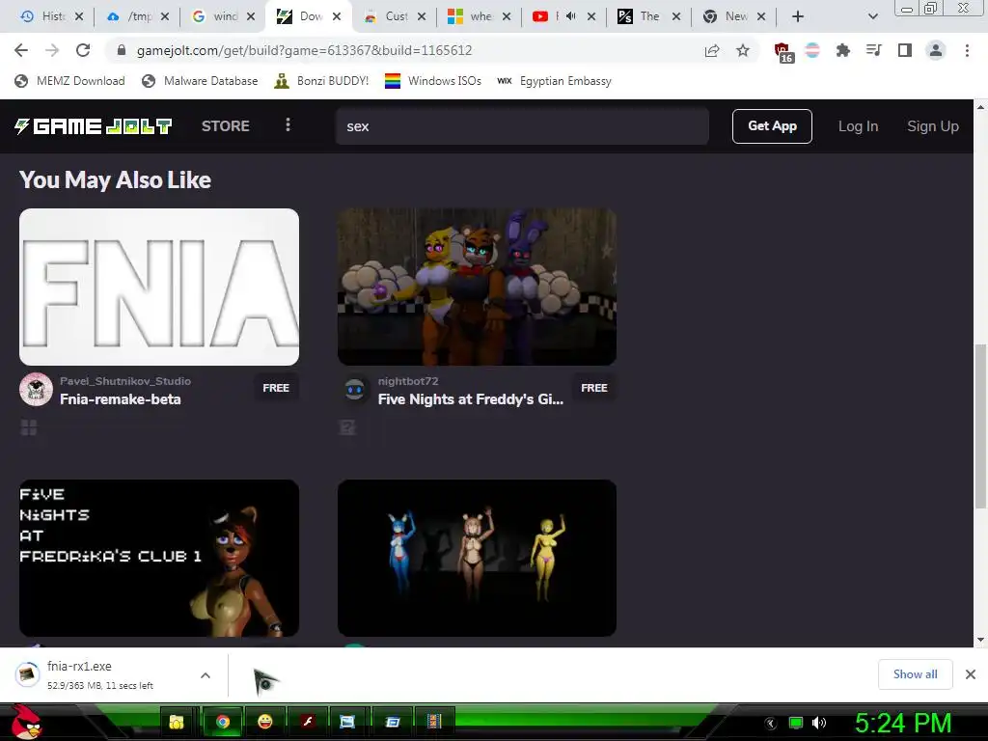988x741 pixels.
Task: Open the Angry Birds start button
Action: click(x=26, y=722)
